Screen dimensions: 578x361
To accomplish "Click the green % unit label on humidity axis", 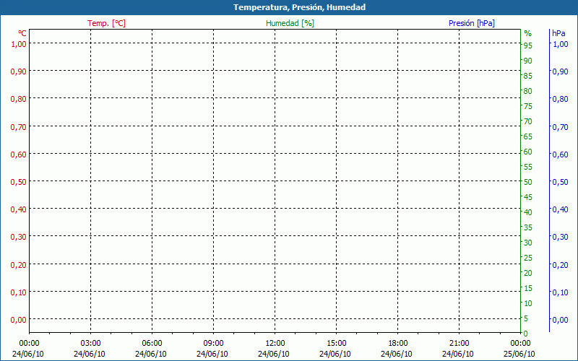I will (527, 33).
